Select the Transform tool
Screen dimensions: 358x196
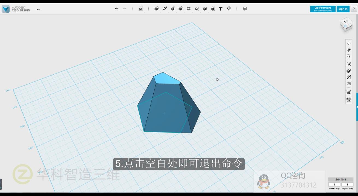click(140, 9)
